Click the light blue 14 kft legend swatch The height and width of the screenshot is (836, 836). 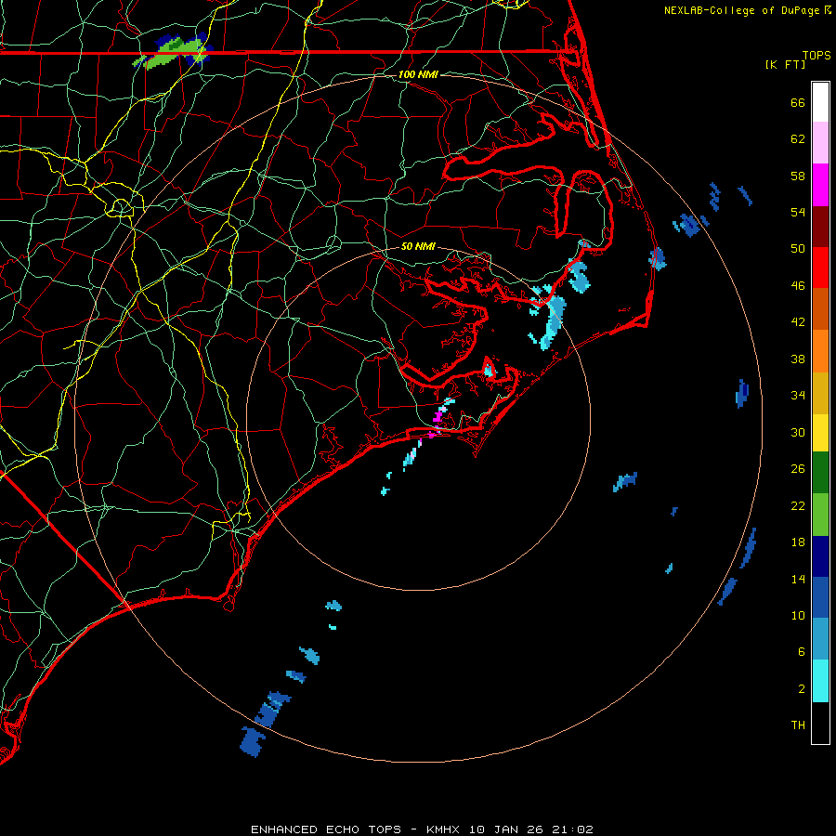point(820,639)
